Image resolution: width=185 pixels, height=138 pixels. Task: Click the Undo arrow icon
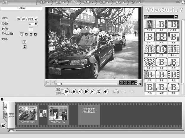pos(116,92)
